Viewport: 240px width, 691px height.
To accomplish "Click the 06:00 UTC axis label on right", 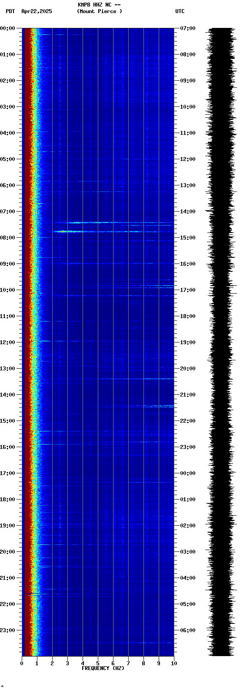I will pos(188,630).
